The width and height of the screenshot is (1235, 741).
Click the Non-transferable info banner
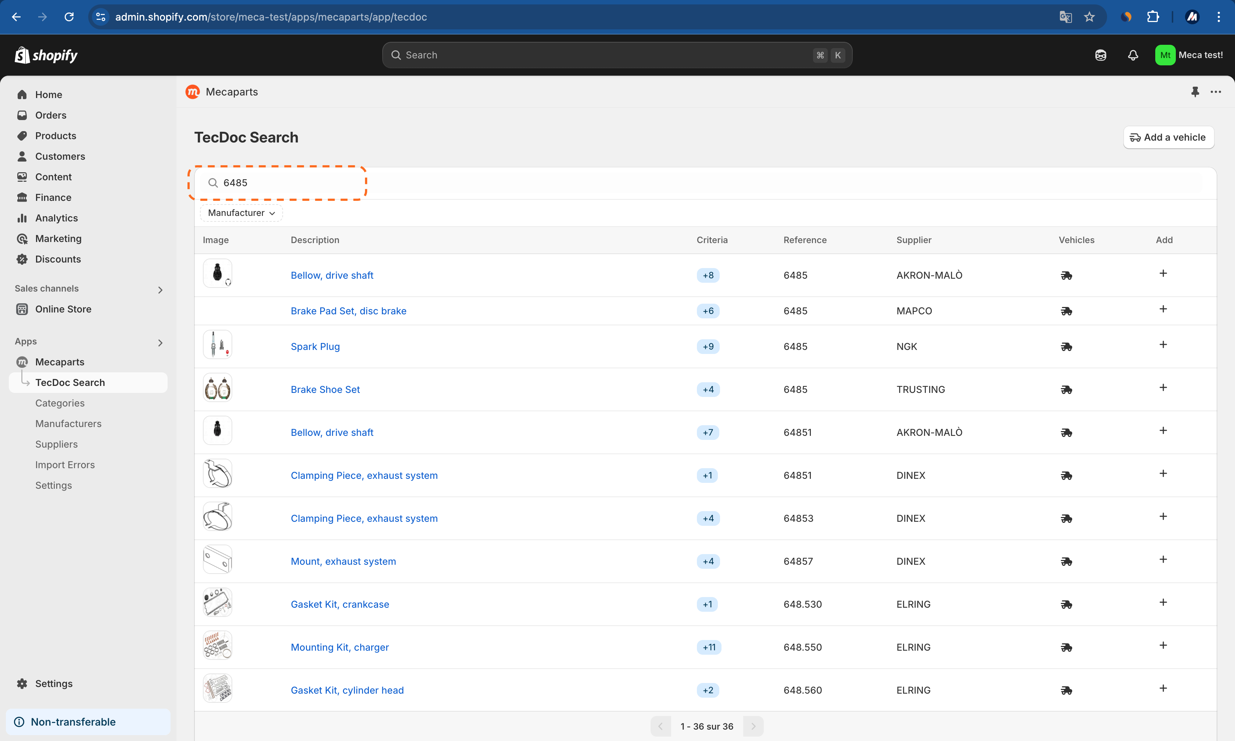pyautogui.click(x=88, y=722)
